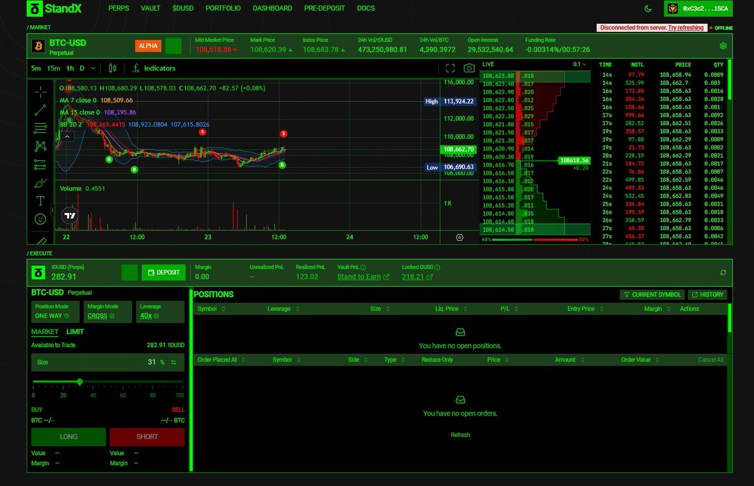The height and width of the screenshot is (486, 754).
Task: Open the Stand to Earn link
Action: (363, 277)
